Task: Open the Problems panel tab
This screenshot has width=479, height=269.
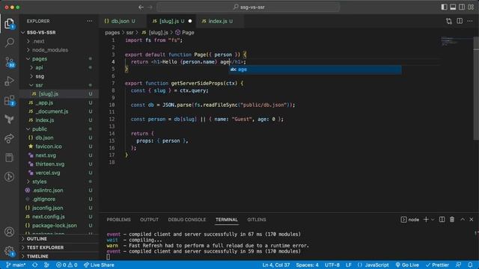Action: click(x=118, y=220)
